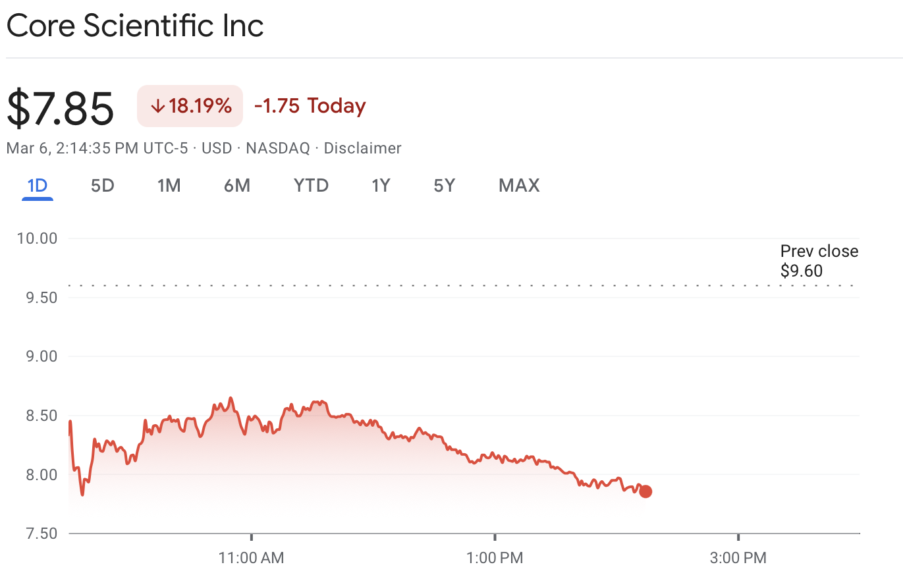Click the down arrow in percent badge
This screenshot has width=903, height=577.
point(157,106)
